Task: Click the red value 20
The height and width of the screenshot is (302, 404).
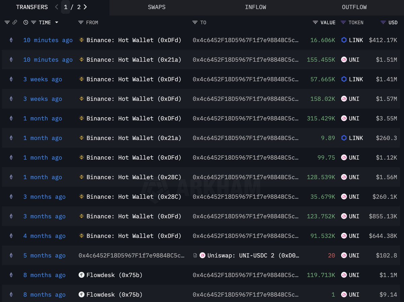Action: [x=332, y=256]
